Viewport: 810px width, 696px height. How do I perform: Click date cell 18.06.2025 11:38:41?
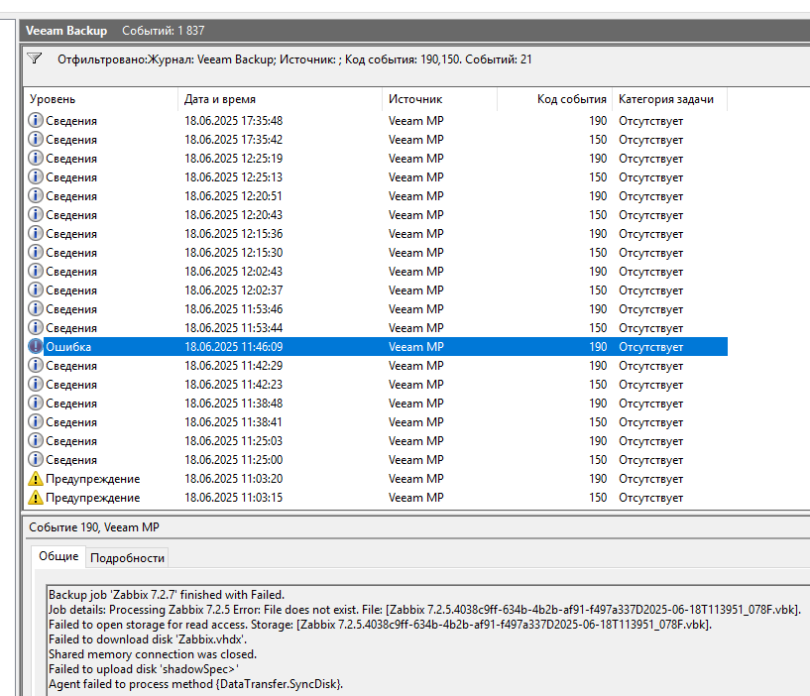click(234, 422)
